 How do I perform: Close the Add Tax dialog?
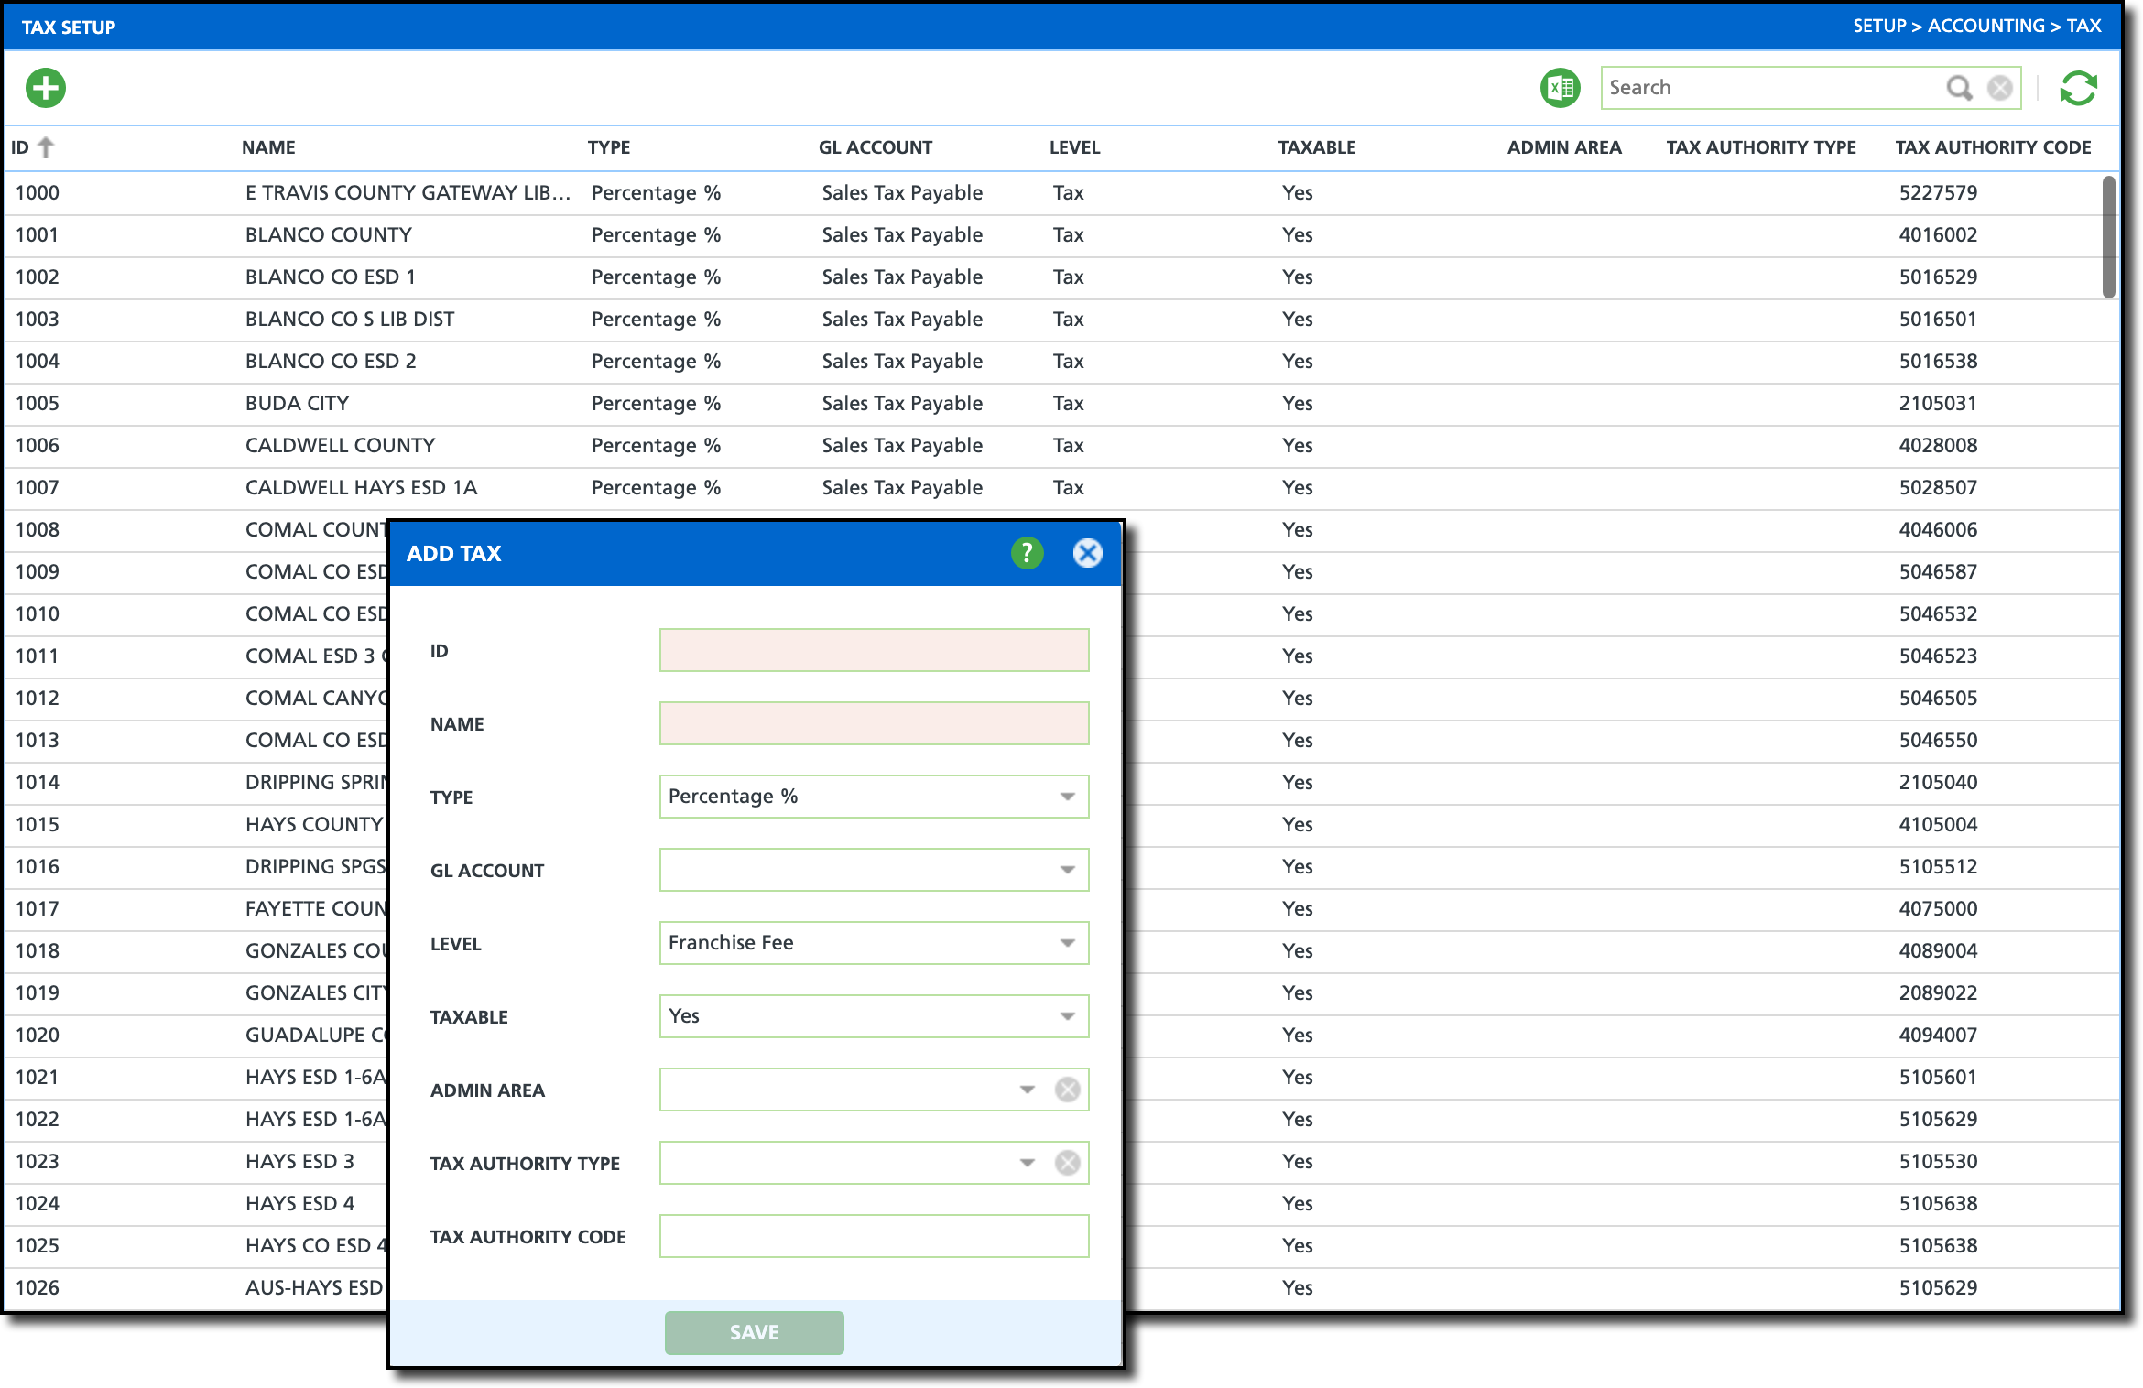coord(1087,553)
